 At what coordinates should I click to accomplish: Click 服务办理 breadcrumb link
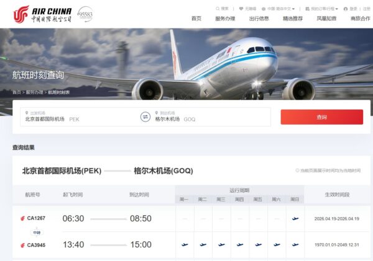pyautogui.click(x=34, y=92)
